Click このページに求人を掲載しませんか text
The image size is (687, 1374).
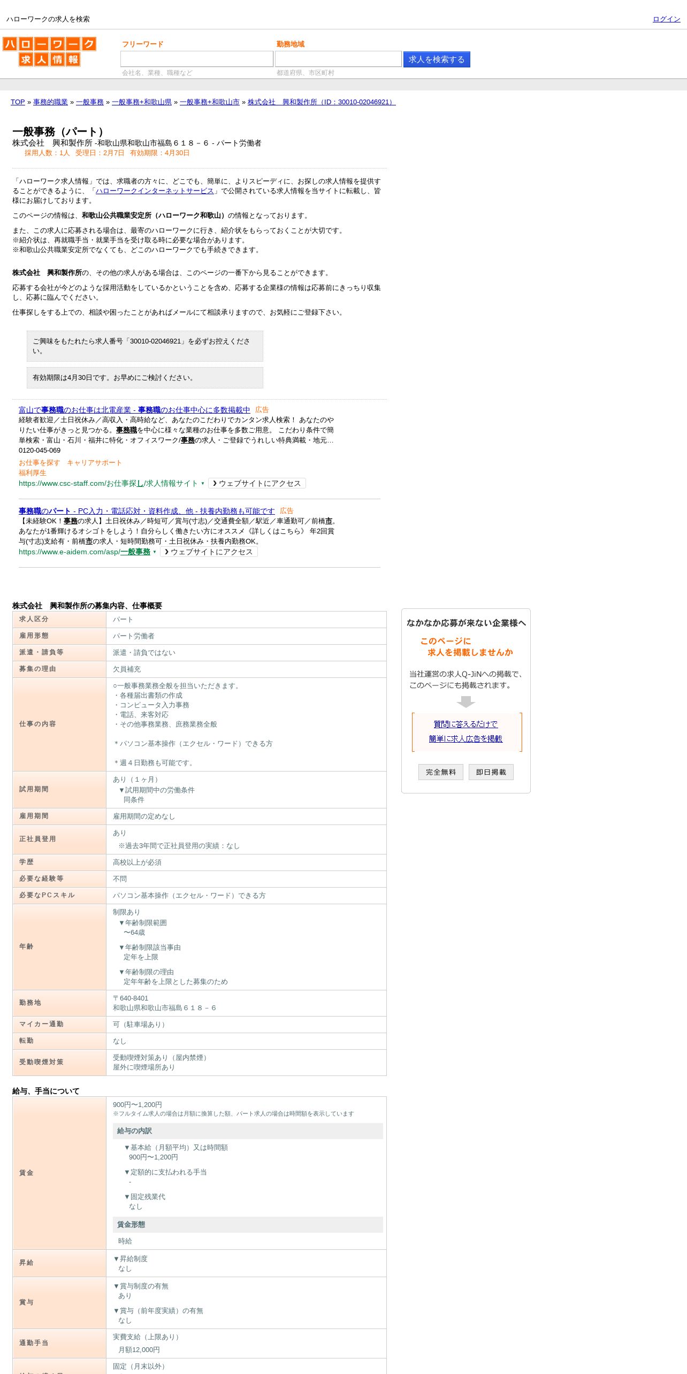466,647
